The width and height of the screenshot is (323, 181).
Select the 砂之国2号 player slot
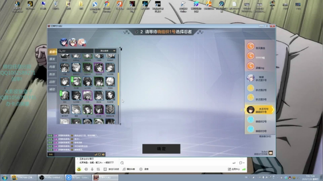coord(260,88)
